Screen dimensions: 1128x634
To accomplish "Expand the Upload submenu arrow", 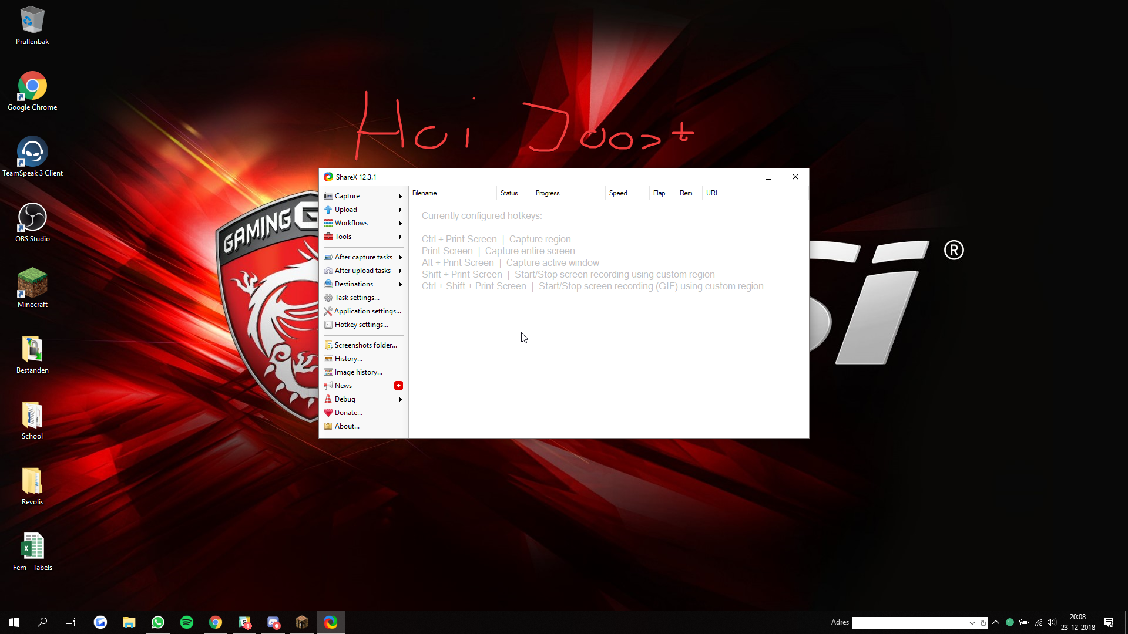I will click(x=401, y=210).
